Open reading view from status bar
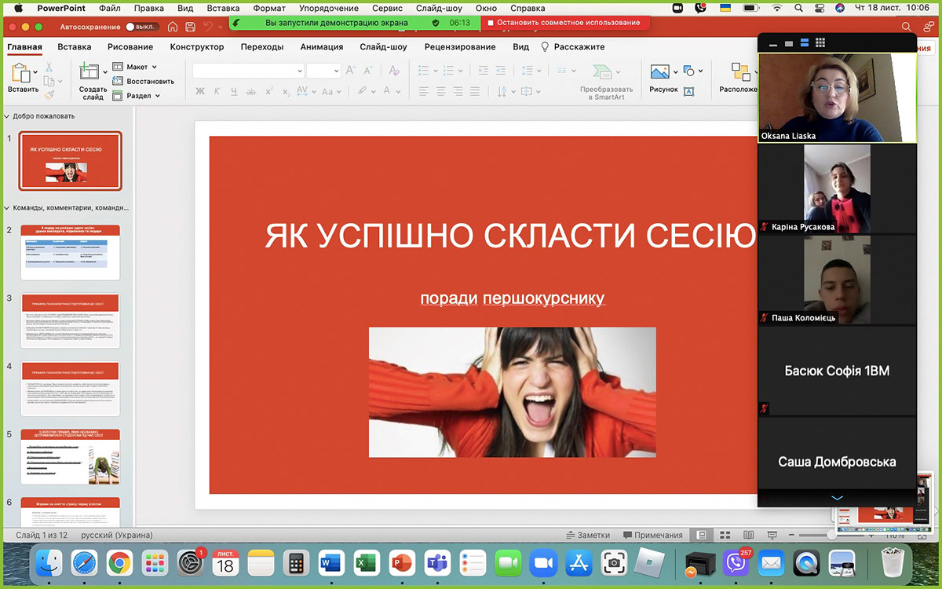942x589 pixels. (748, 535)
